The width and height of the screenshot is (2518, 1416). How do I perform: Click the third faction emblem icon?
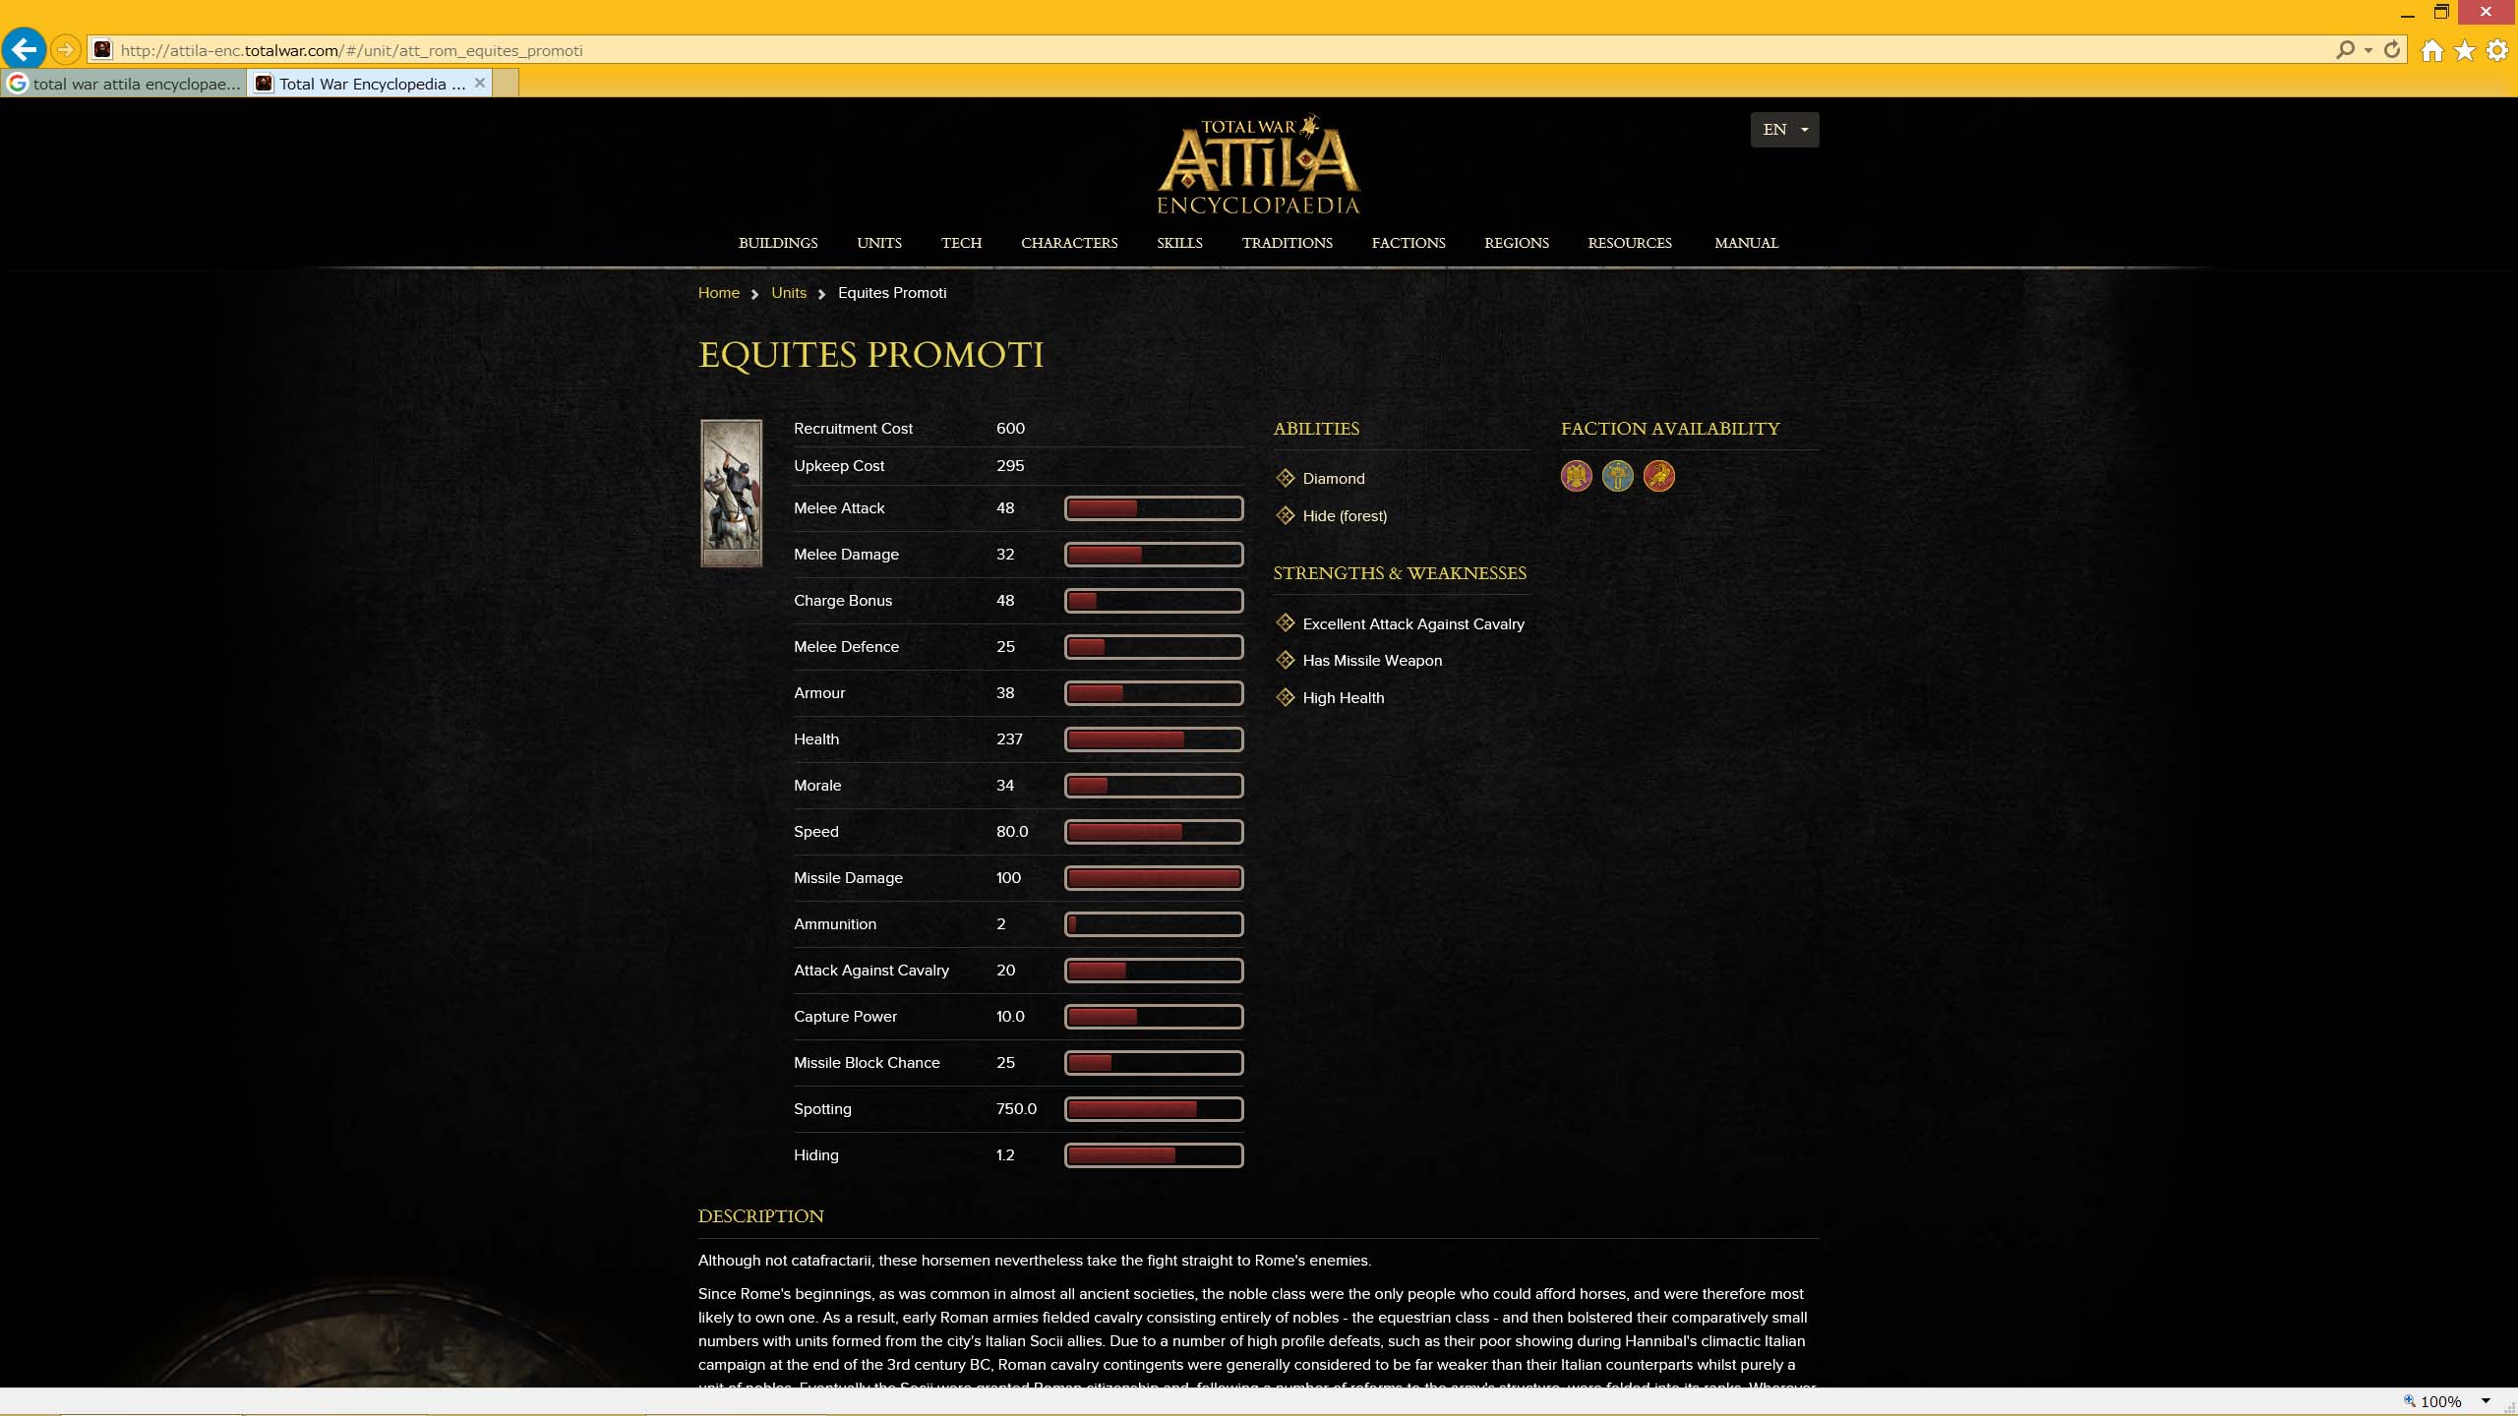coord(1658,476)
